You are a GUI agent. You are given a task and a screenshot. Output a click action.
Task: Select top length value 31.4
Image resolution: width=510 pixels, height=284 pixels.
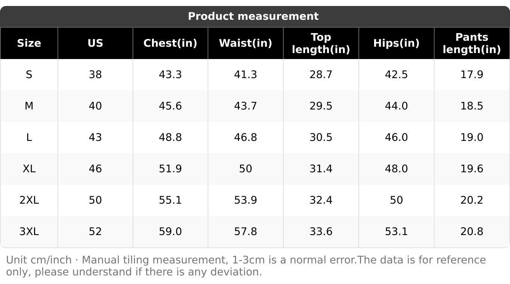[321, 169]
